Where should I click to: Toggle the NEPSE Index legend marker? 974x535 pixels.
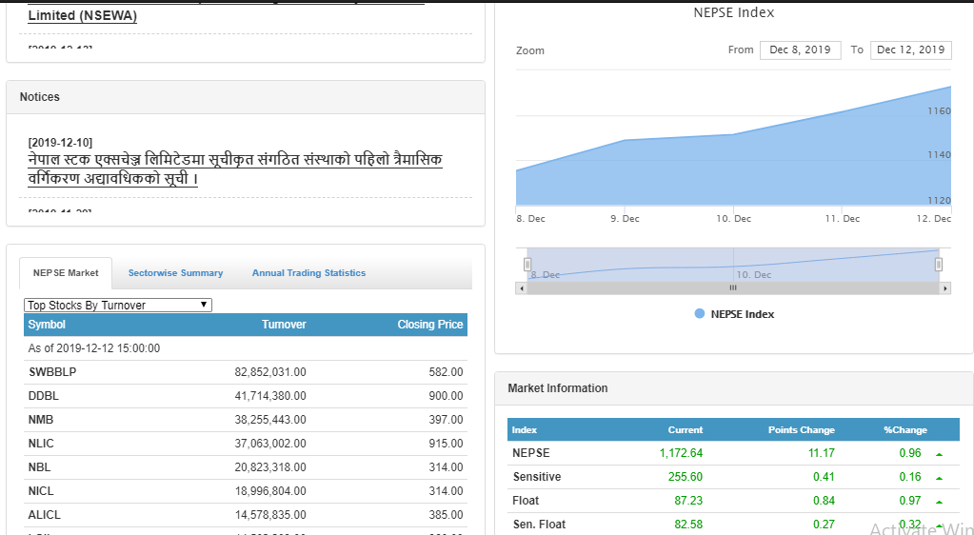pyautogui.click(x=700, y=314)
